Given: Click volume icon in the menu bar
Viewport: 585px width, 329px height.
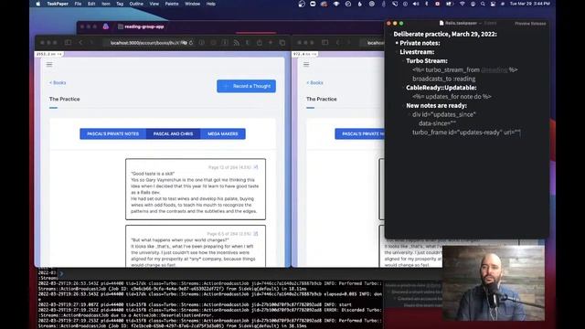Looking at the screenshot, I should pyautogui.click(x=416, y=4).
